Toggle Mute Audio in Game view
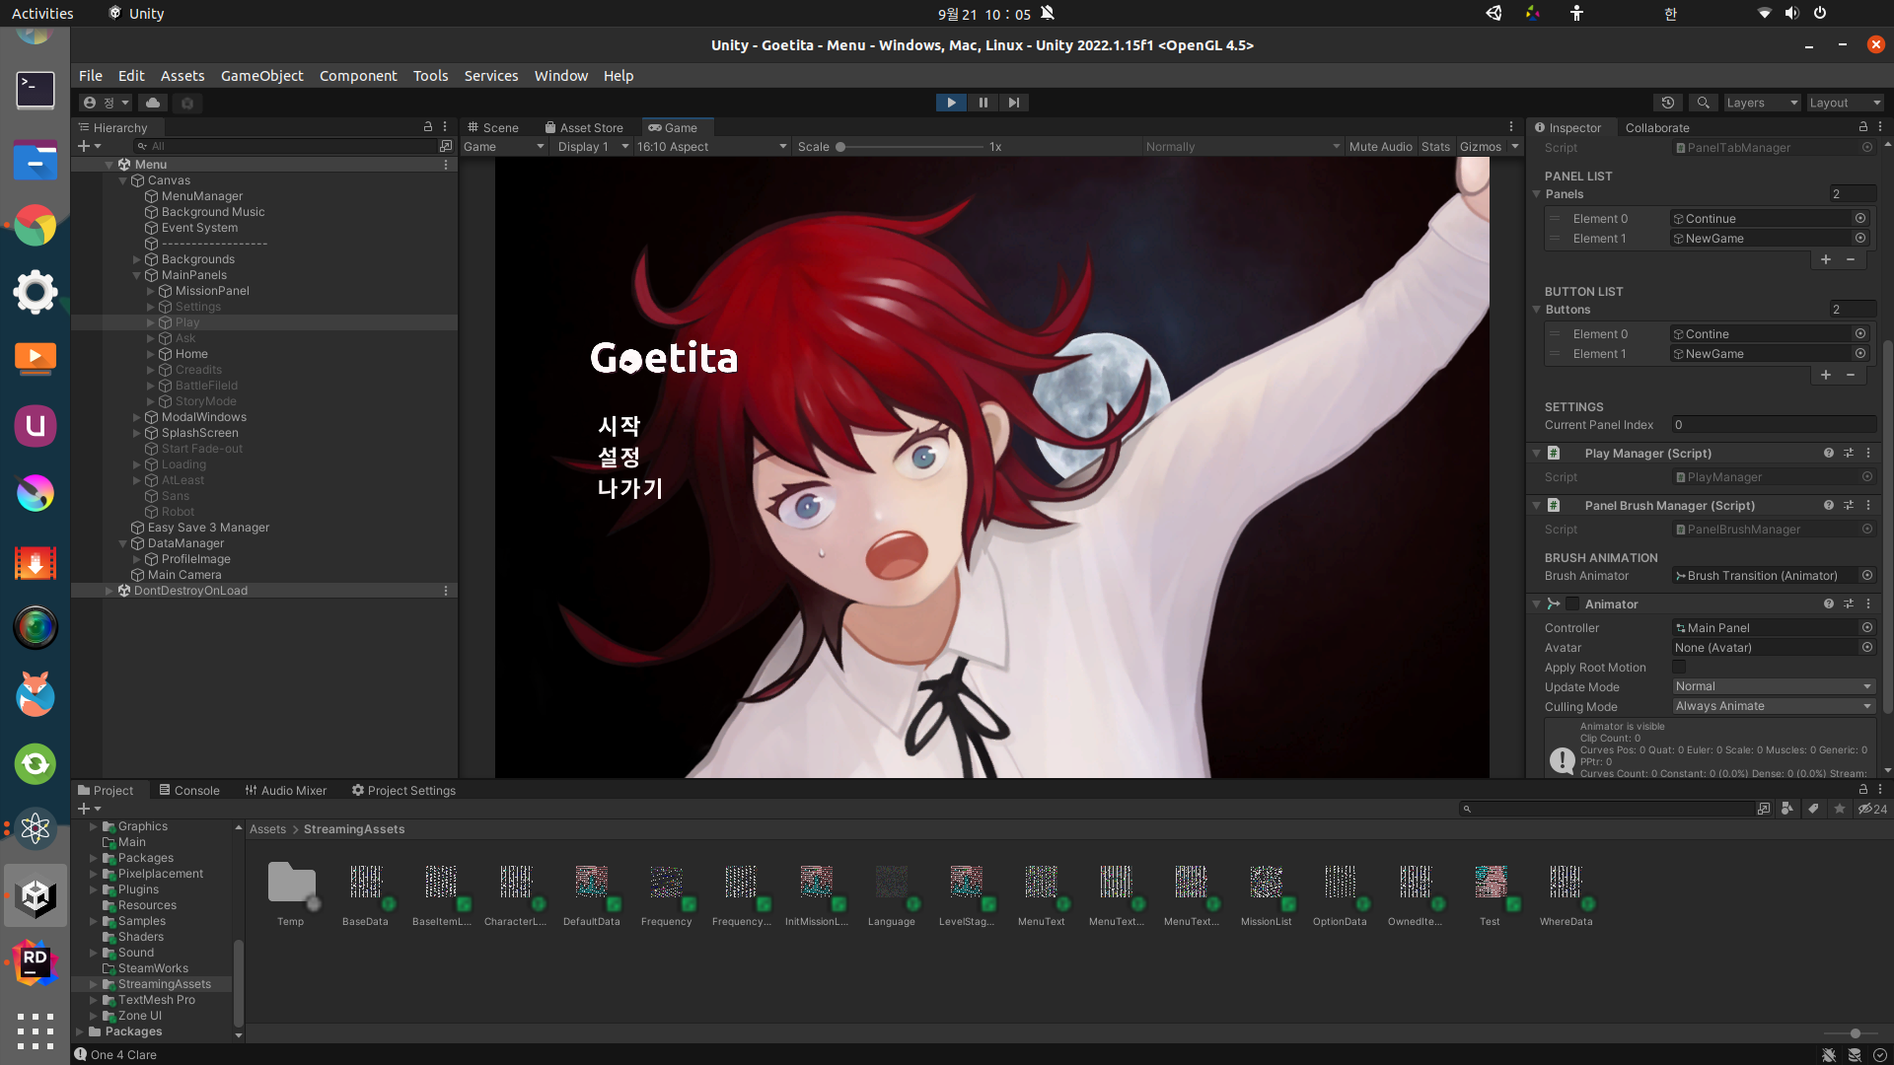The width and height of the screenshot is (1894, 1065). tap(1380, 146)
